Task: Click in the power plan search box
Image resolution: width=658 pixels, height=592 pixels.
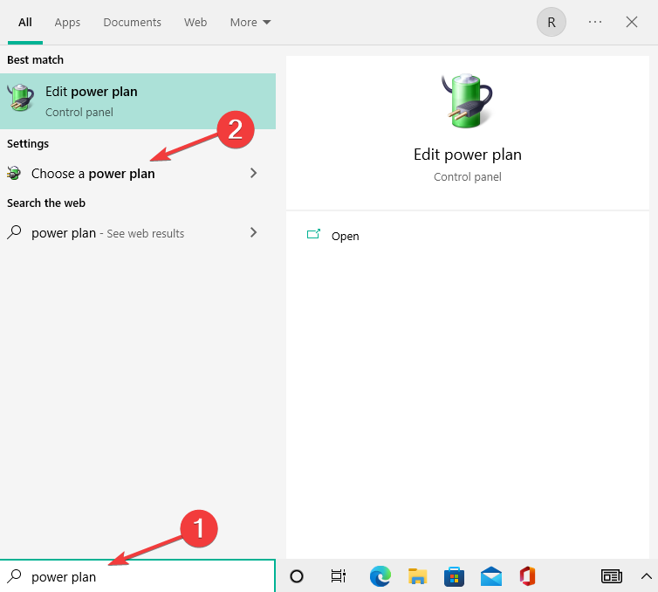Action: click(138, 576)
